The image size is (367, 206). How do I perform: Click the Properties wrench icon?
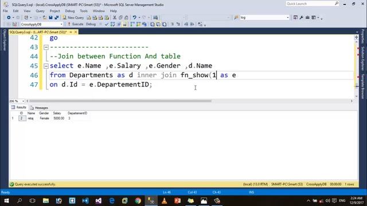point(302,18)
